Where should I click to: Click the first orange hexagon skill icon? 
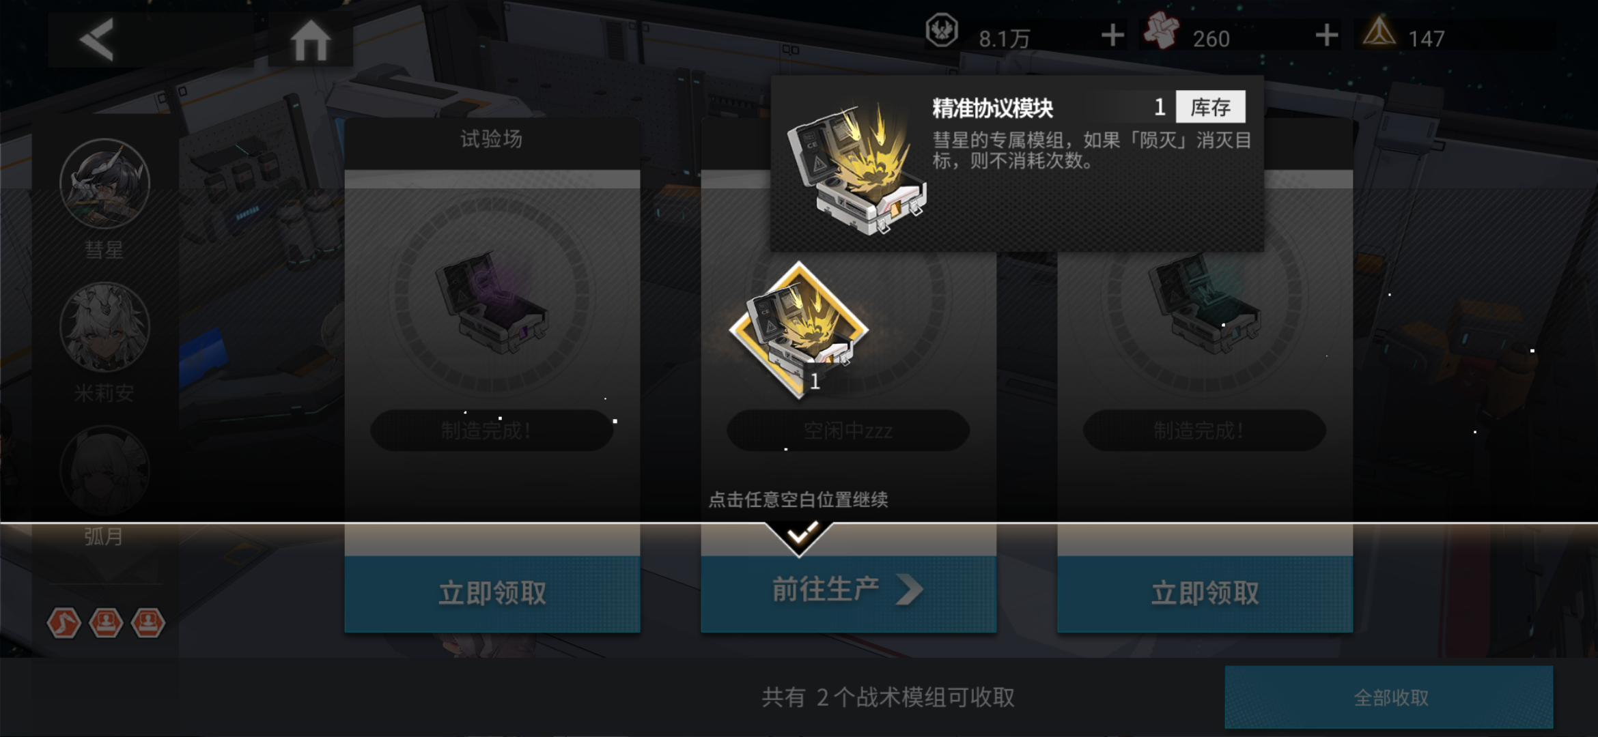tap(64, 623)
